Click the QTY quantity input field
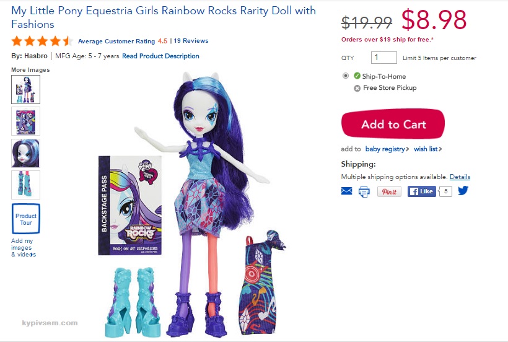The width and height of the screenshot is (508, 342). pos(384,58)
